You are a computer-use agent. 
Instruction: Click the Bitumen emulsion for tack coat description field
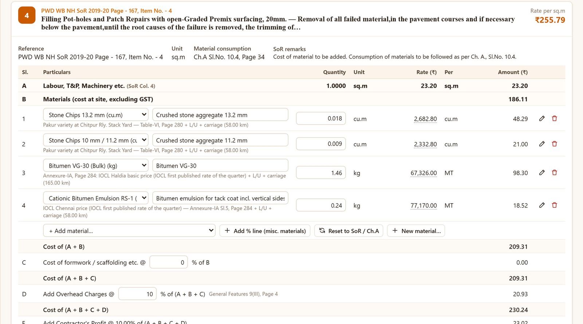click(220, 198)
